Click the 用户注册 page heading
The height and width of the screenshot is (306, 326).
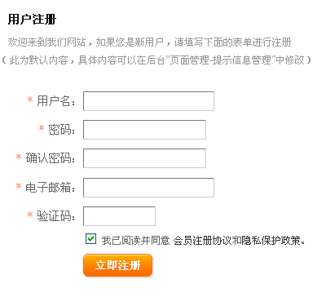tap(32, 20)
